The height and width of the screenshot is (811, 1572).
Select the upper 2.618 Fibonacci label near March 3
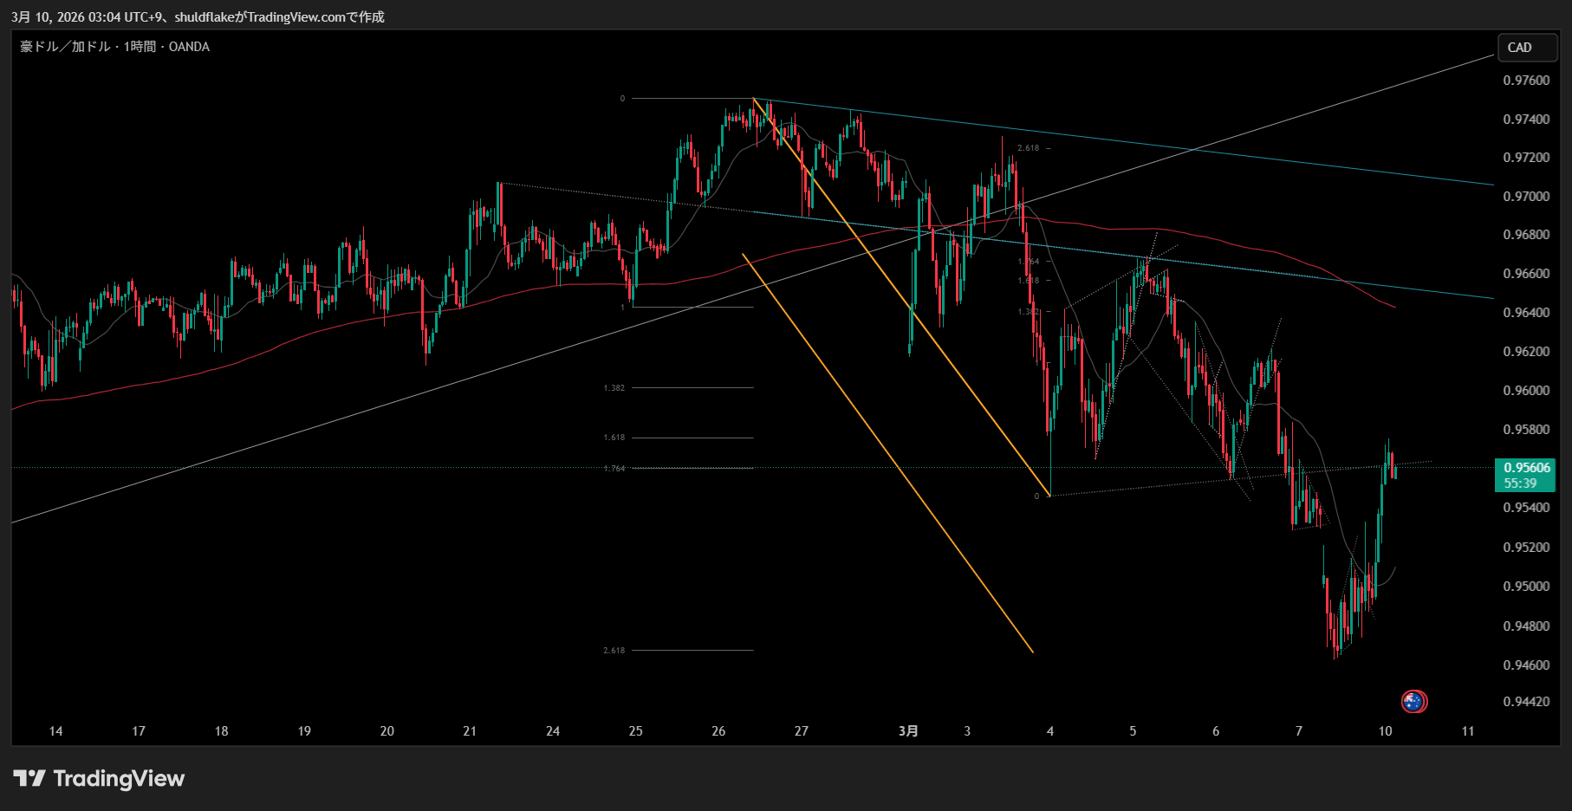1028,148
